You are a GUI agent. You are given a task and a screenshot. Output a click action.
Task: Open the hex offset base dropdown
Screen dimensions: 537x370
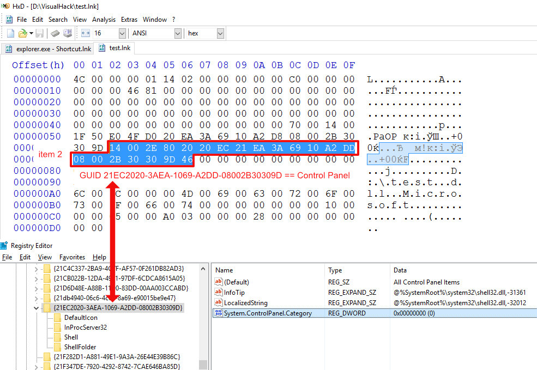220,33
